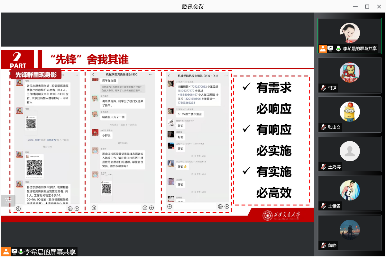This screenshot has width=386, height=257.
Task: Open the three-dot menu of 机械学院抗疫先锋队 chat
Action: [225, 76]
